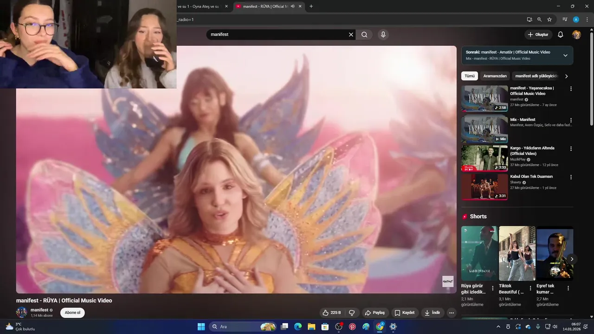Click the YouTube search magnifier button

364,34
